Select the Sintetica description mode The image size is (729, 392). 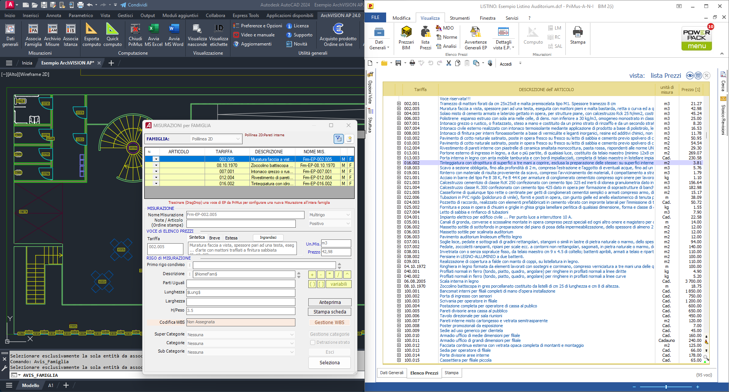click(x=197, y=238)
